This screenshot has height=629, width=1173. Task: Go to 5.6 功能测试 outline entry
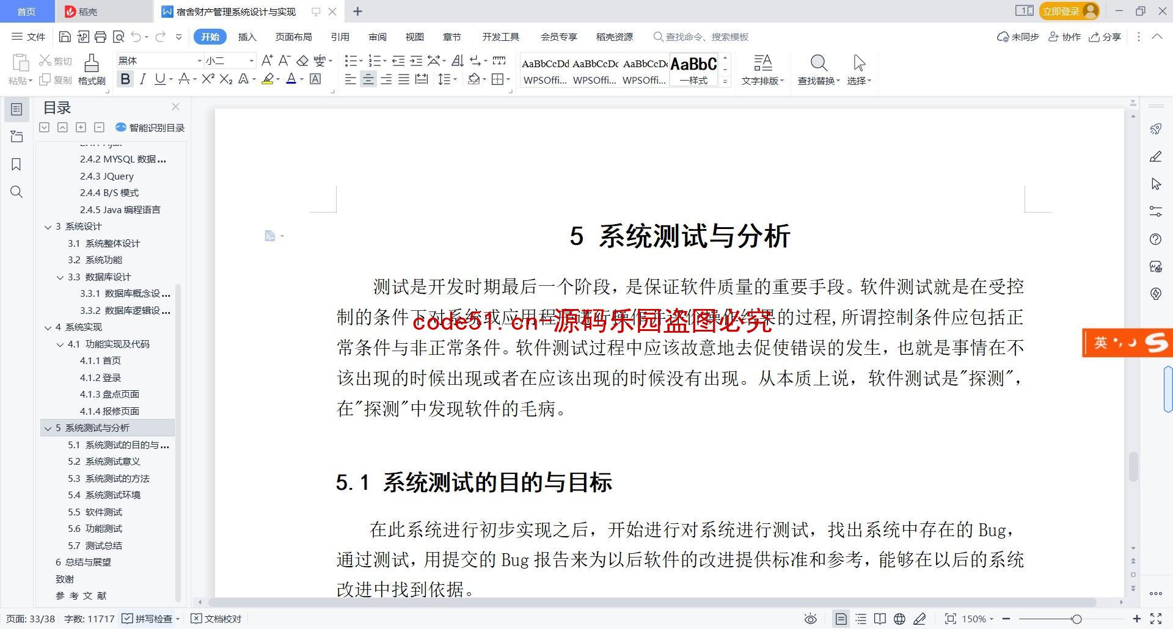tap(95, 529)
